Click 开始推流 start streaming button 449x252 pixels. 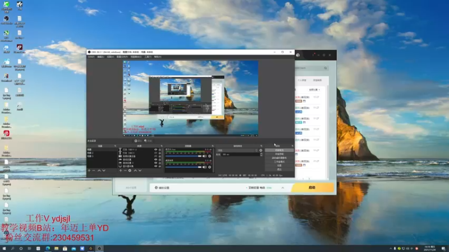click(279, 150)
